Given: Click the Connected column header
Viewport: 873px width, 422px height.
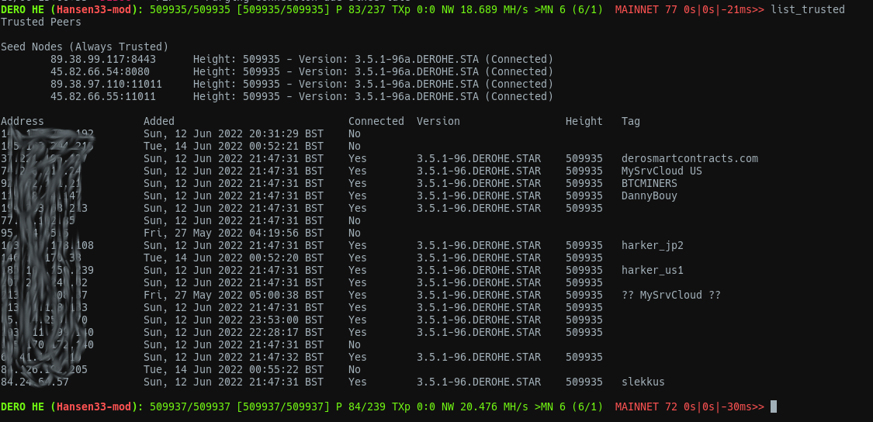Looking at the screenshot, I should (x=376, y=121).
